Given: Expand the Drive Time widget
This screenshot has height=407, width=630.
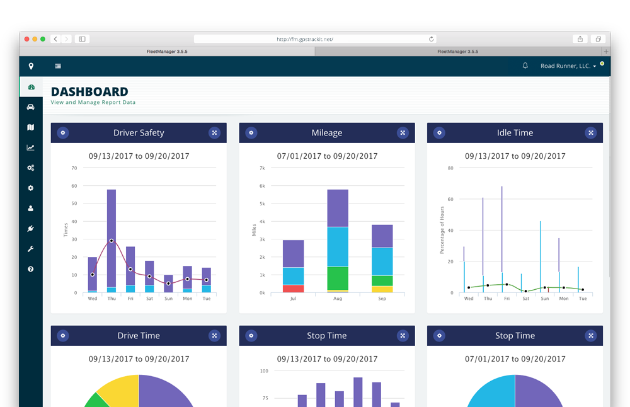Looking at the screenshot, I should pyautogui.click(x=215, y=335).
